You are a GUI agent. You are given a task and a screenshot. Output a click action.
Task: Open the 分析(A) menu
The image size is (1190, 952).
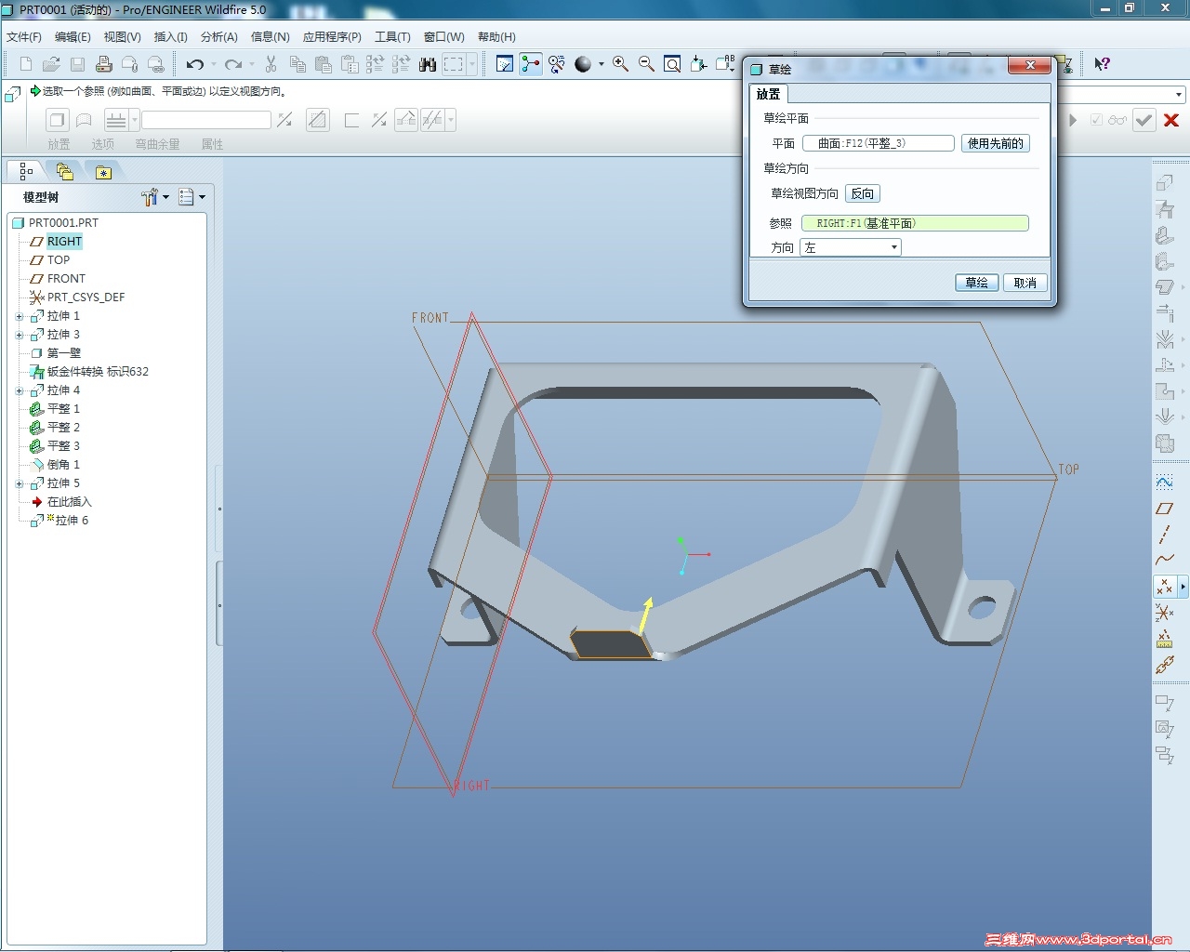point(219,37)
